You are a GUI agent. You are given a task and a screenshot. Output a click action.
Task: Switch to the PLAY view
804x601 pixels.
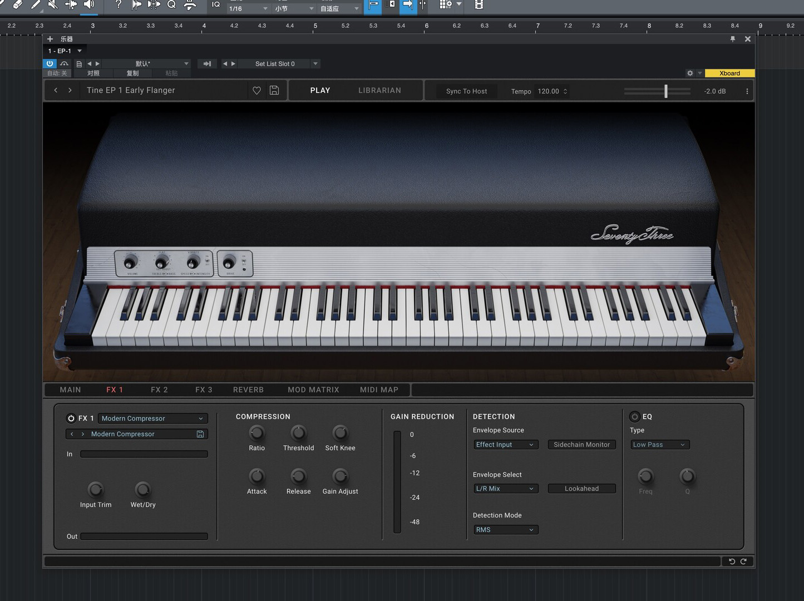pos(320,90)
